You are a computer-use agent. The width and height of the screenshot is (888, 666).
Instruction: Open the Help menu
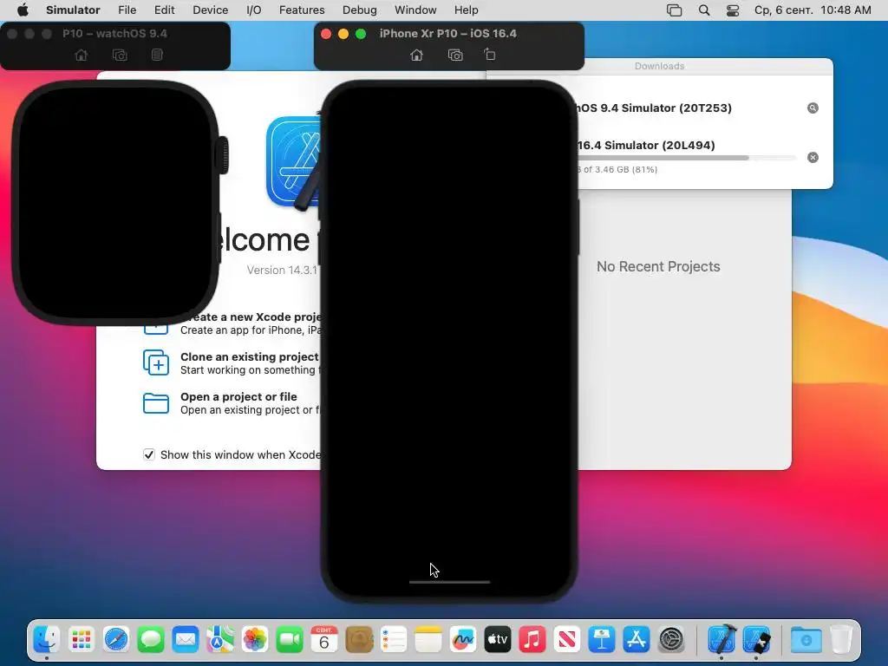click(466, 10)
